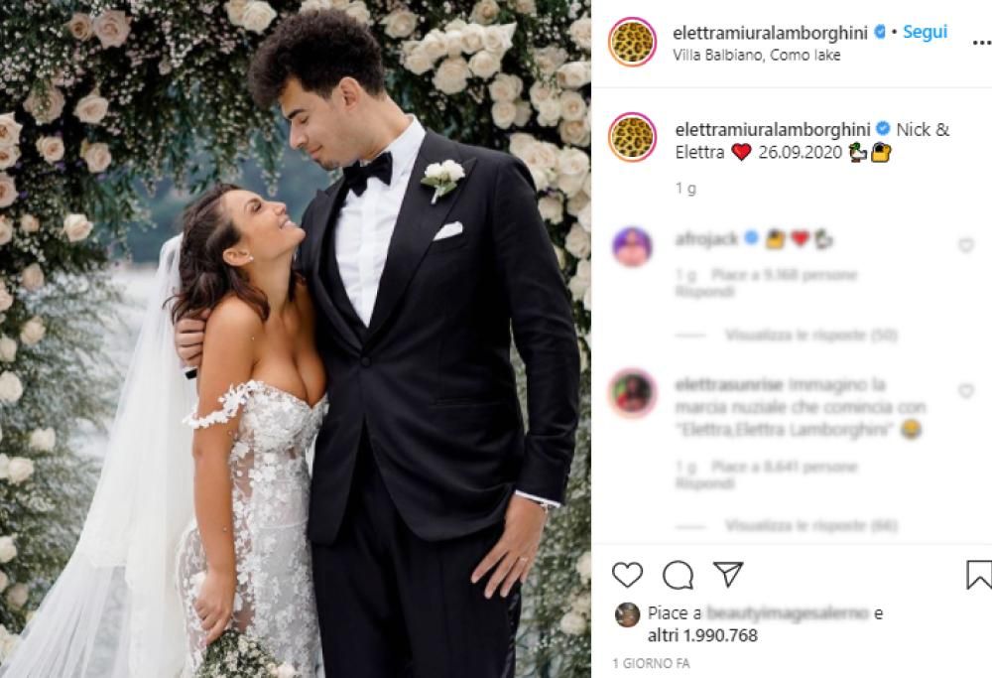Open afrojack's profile picture
The height and width of the screenshot is (678, 992).
[x=632, y=247]
